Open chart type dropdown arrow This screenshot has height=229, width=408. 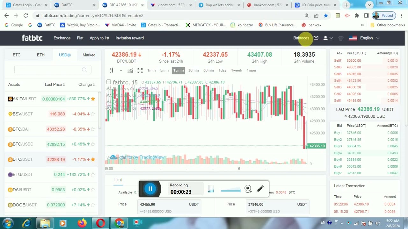tap(121, 71)
